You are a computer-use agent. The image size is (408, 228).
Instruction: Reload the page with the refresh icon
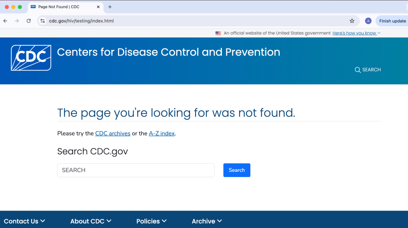point(29,21)
